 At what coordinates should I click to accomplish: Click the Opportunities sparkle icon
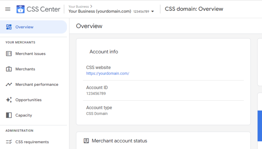click(9, 100)
